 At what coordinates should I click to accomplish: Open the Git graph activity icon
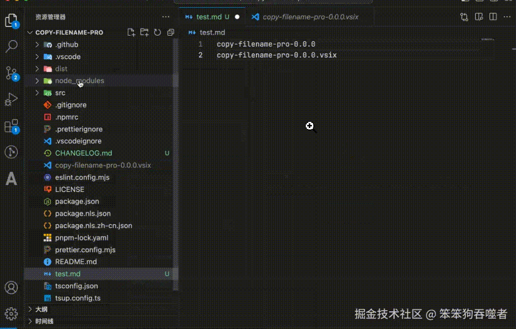(x=11, y=152)
